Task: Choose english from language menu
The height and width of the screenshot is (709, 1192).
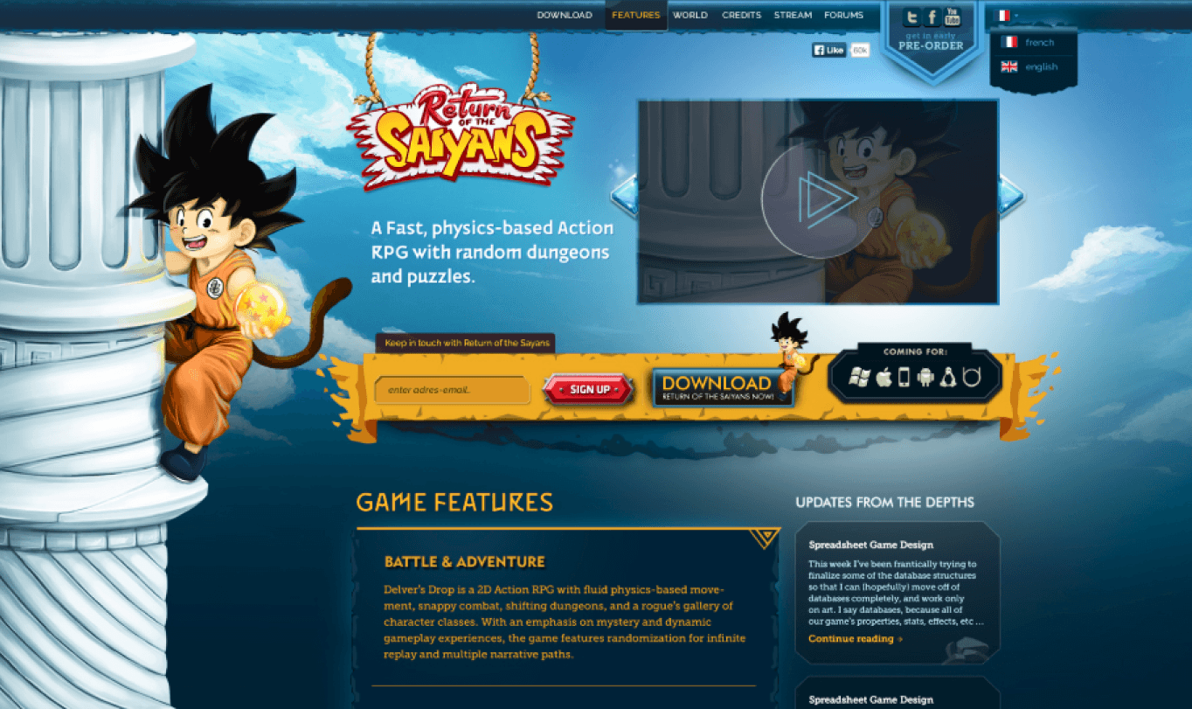Action: point(1042,66)
